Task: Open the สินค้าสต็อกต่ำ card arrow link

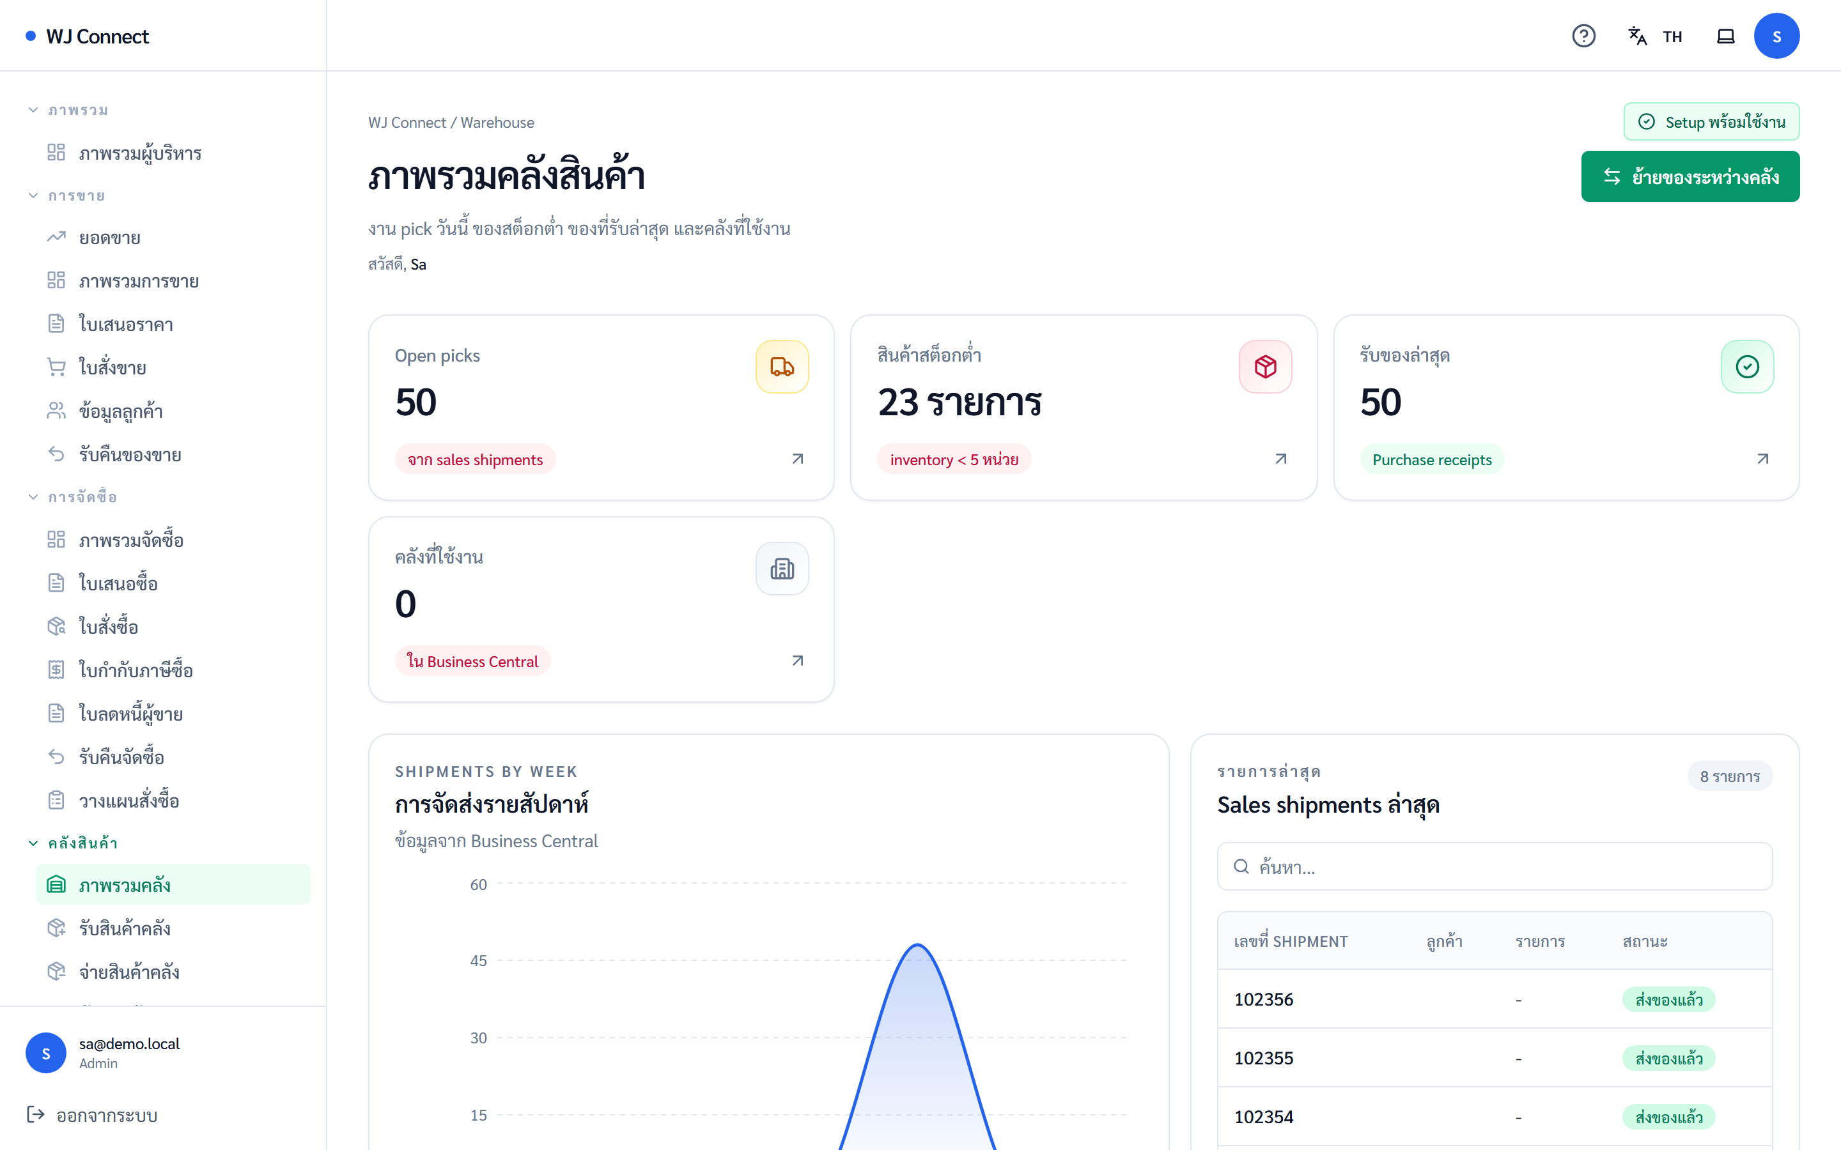Action: tap(1280, 459)
